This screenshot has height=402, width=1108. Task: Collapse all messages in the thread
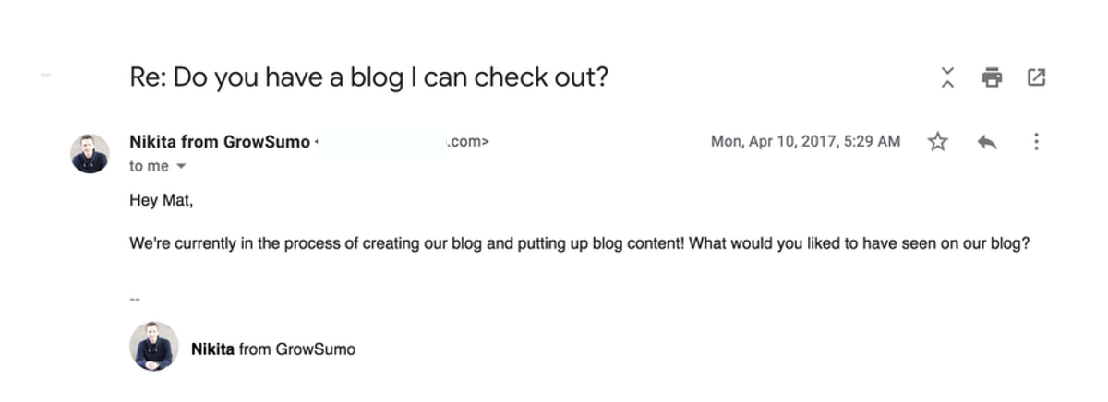click(947, 77)
